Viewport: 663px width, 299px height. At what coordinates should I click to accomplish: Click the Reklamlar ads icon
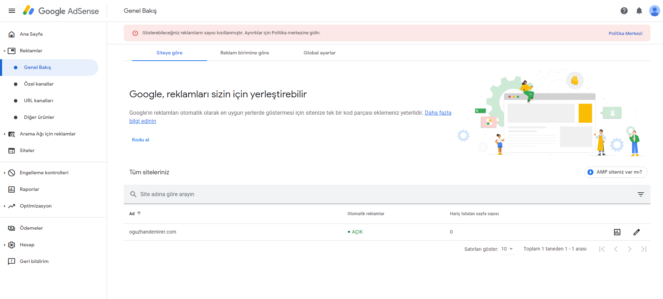pyautogui.click(x=11, y=51)
